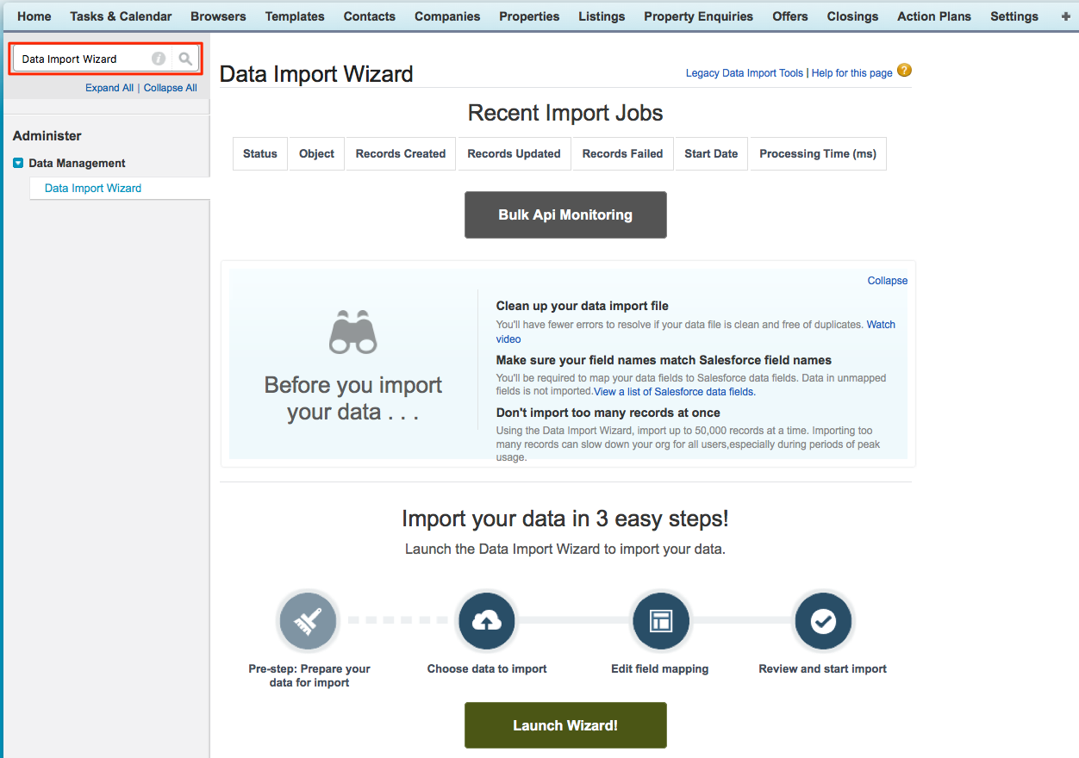Click the Review checkmark circle icon
The image size is (1079, 758).
pos(823,620)
